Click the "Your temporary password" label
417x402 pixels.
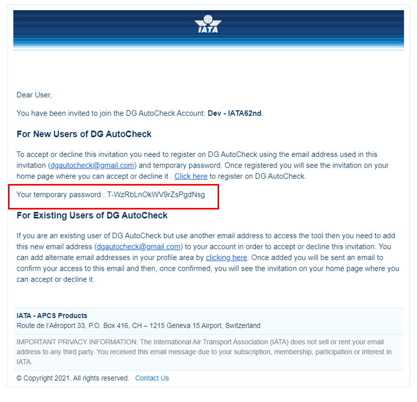[59, 195]
